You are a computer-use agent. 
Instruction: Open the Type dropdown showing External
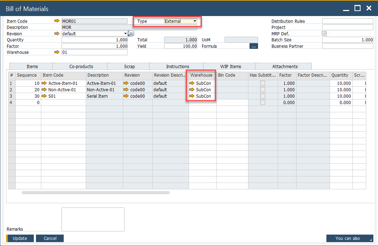pyautogui.click(x=195, y=21)
